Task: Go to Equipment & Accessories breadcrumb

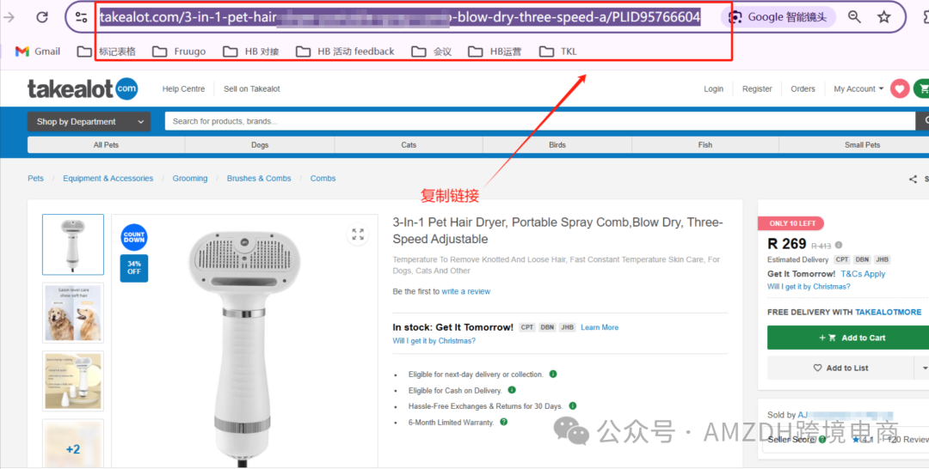Action: pos(108,178)
